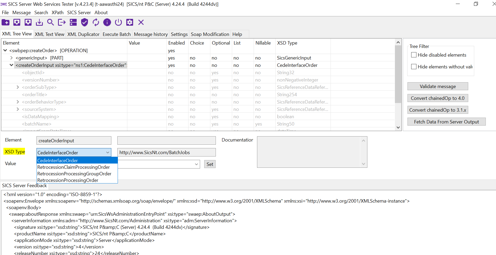496x255 pixels.
Task: Click the magnifying glass search icon
Action: click(50, 23)
